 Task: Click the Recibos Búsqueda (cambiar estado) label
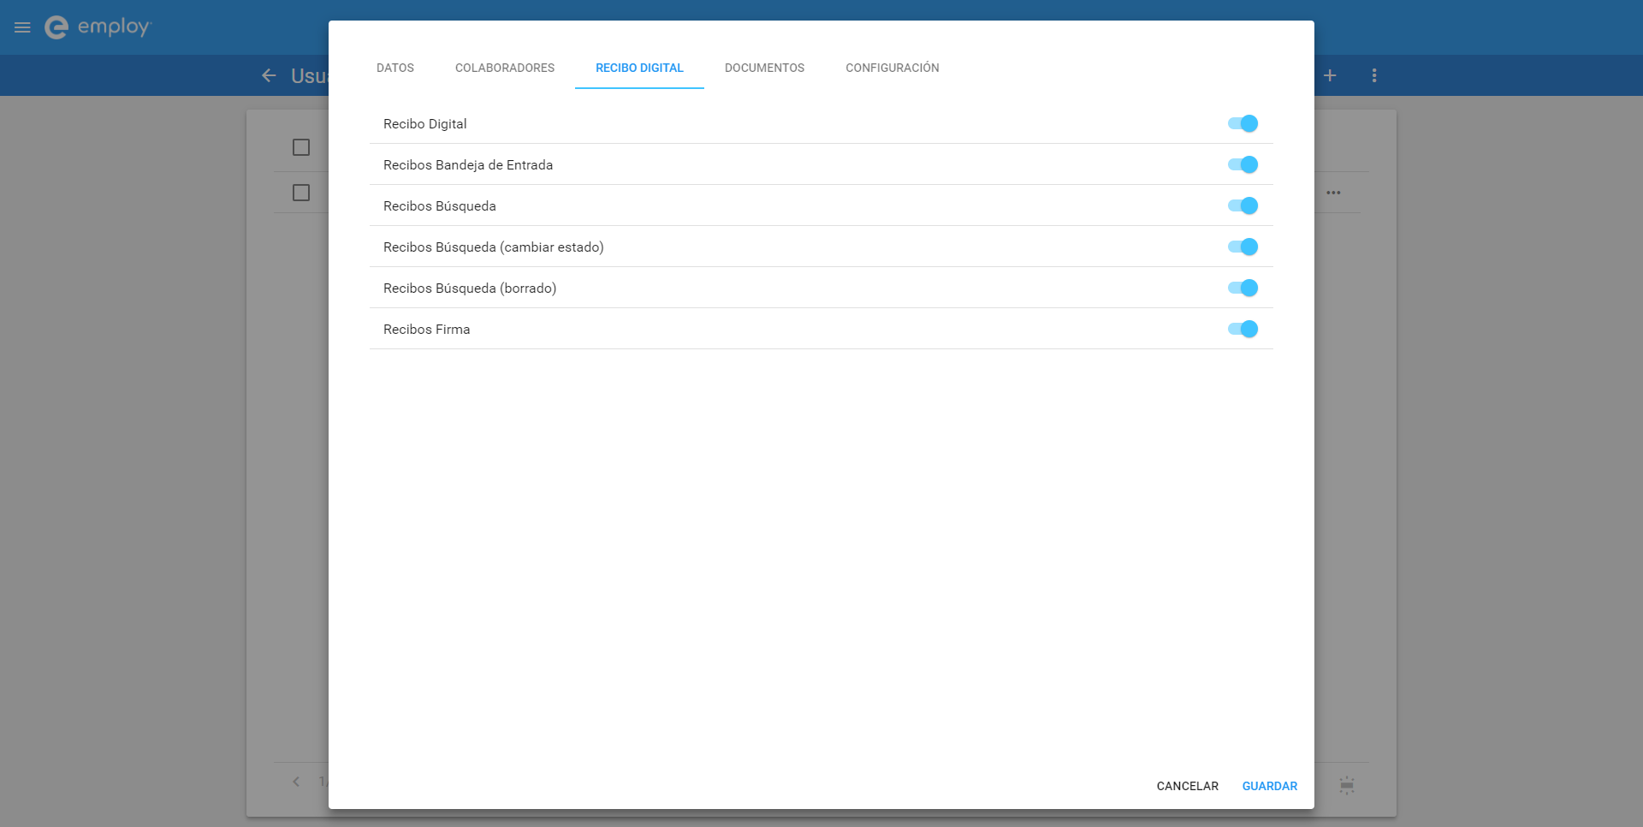(x=494, y=247)
